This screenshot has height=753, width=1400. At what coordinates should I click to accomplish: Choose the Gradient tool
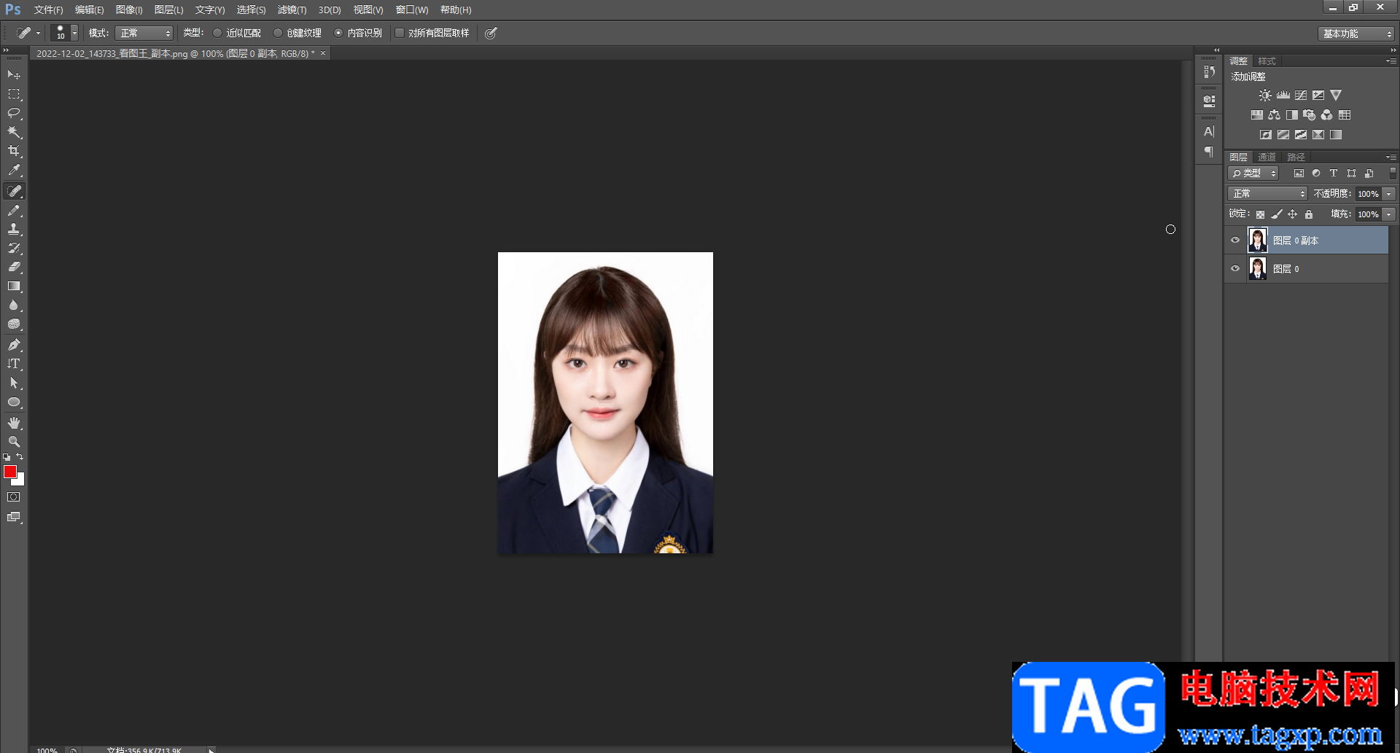click(x=14, y=286)
